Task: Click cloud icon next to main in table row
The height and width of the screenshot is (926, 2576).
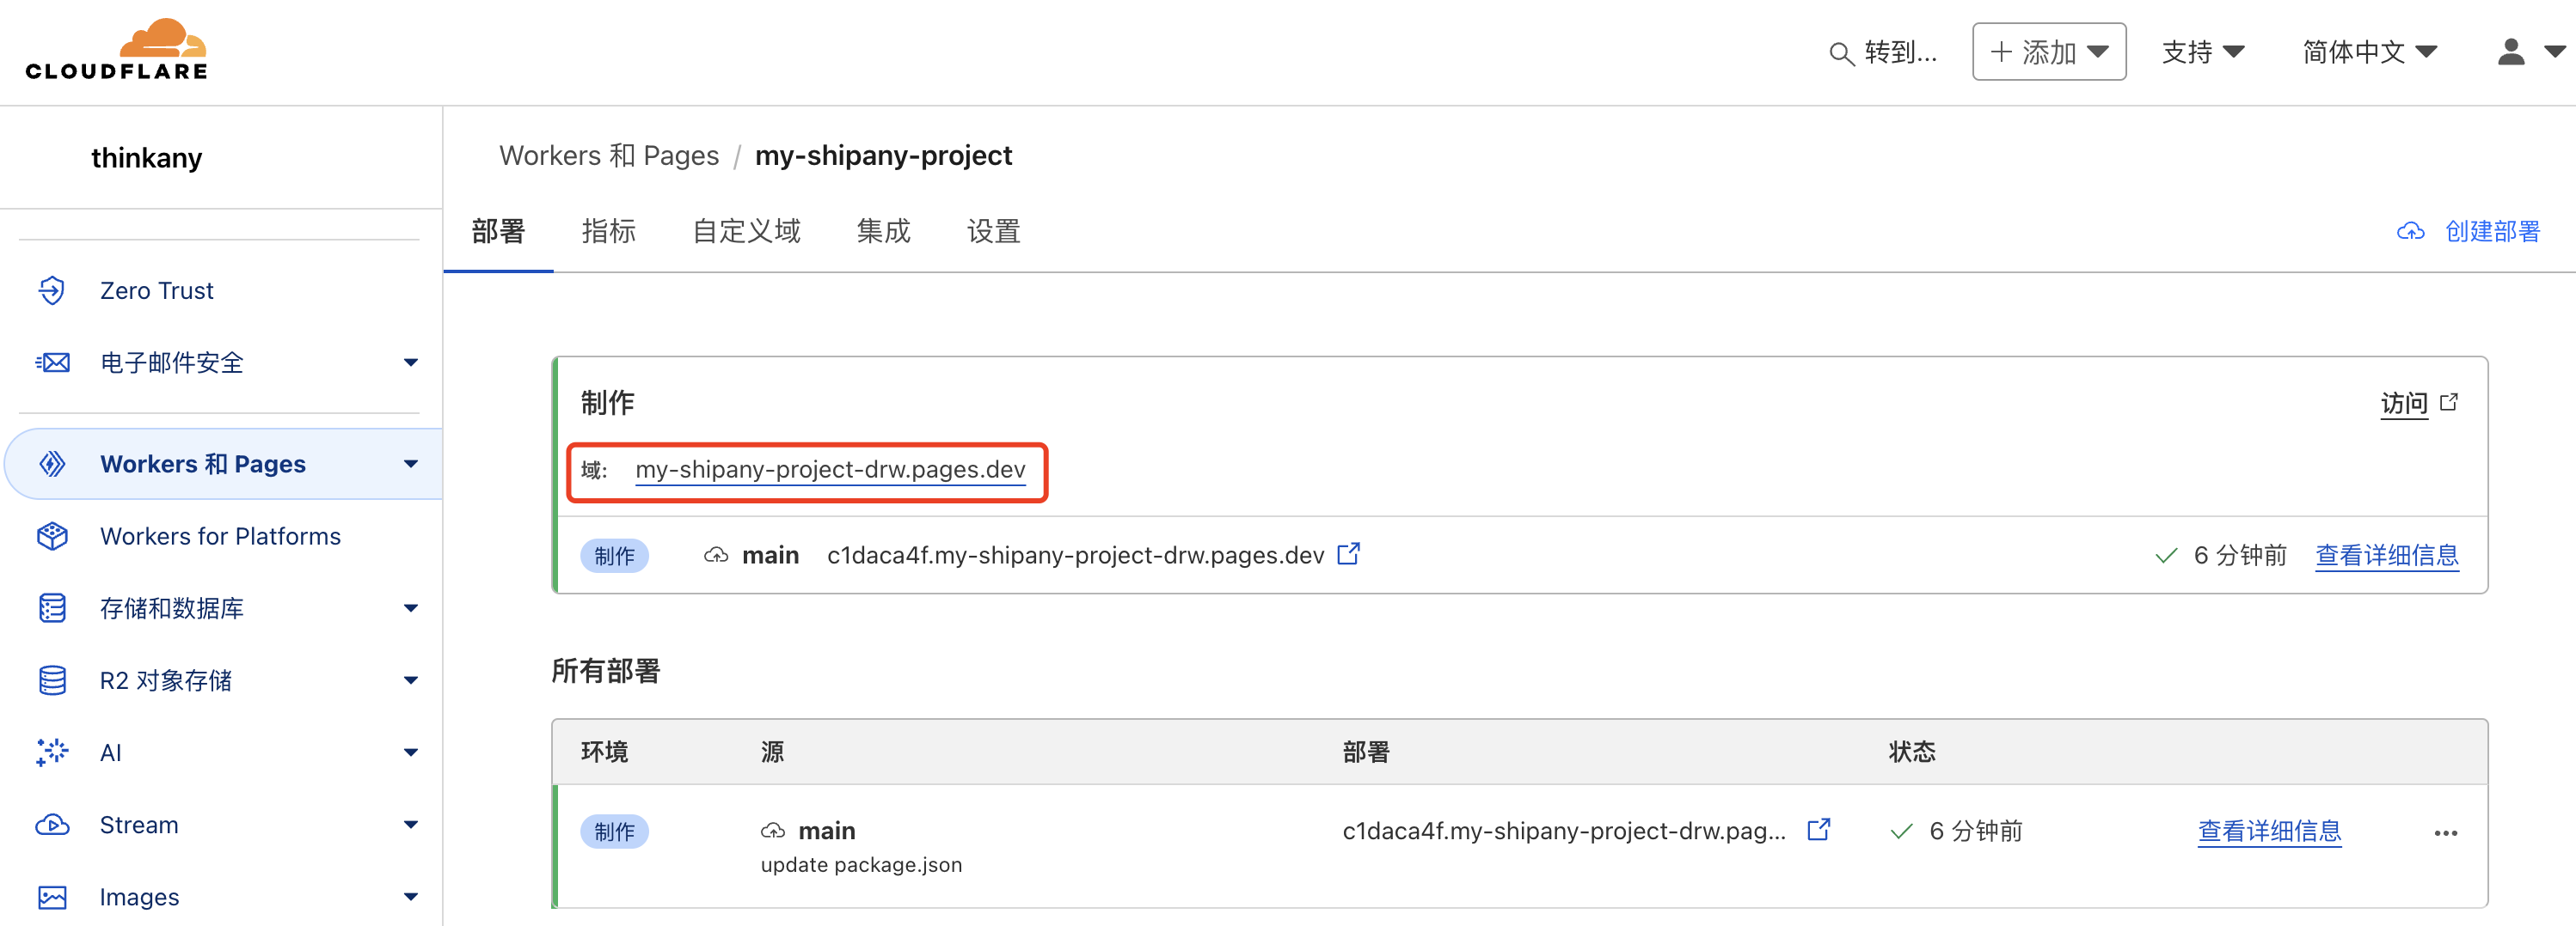Action: (773, 832)
